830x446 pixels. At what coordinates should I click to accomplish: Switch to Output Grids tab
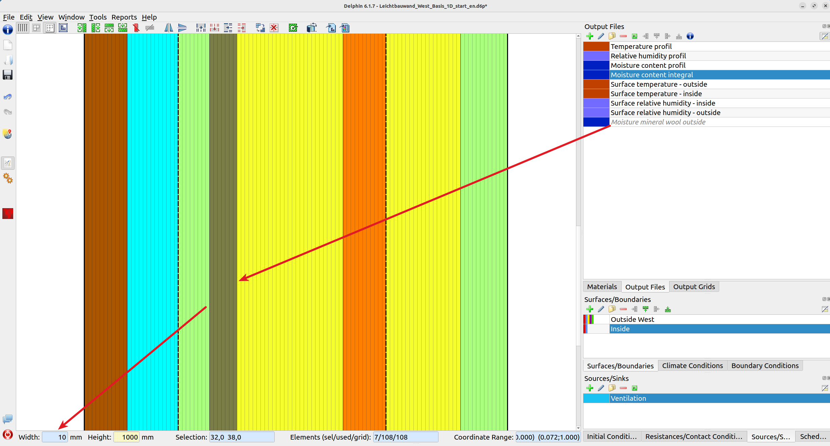click(x=694, y=287)
